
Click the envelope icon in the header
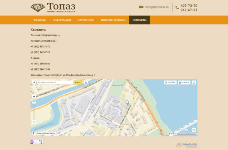pos(141,7)
